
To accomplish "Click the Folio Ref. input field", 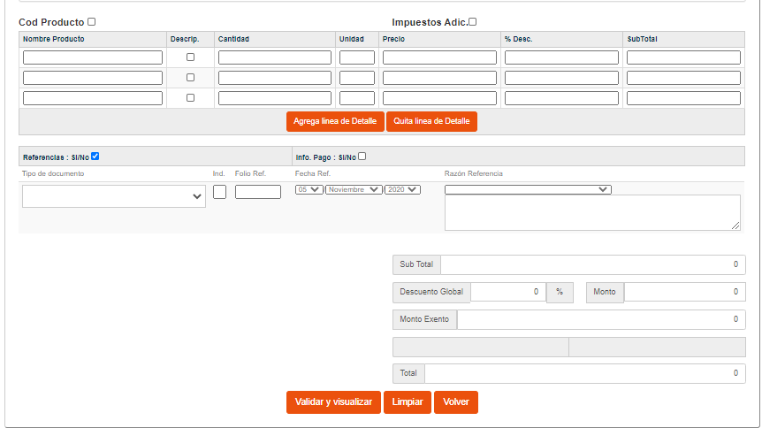I will [x=258, y=192].
